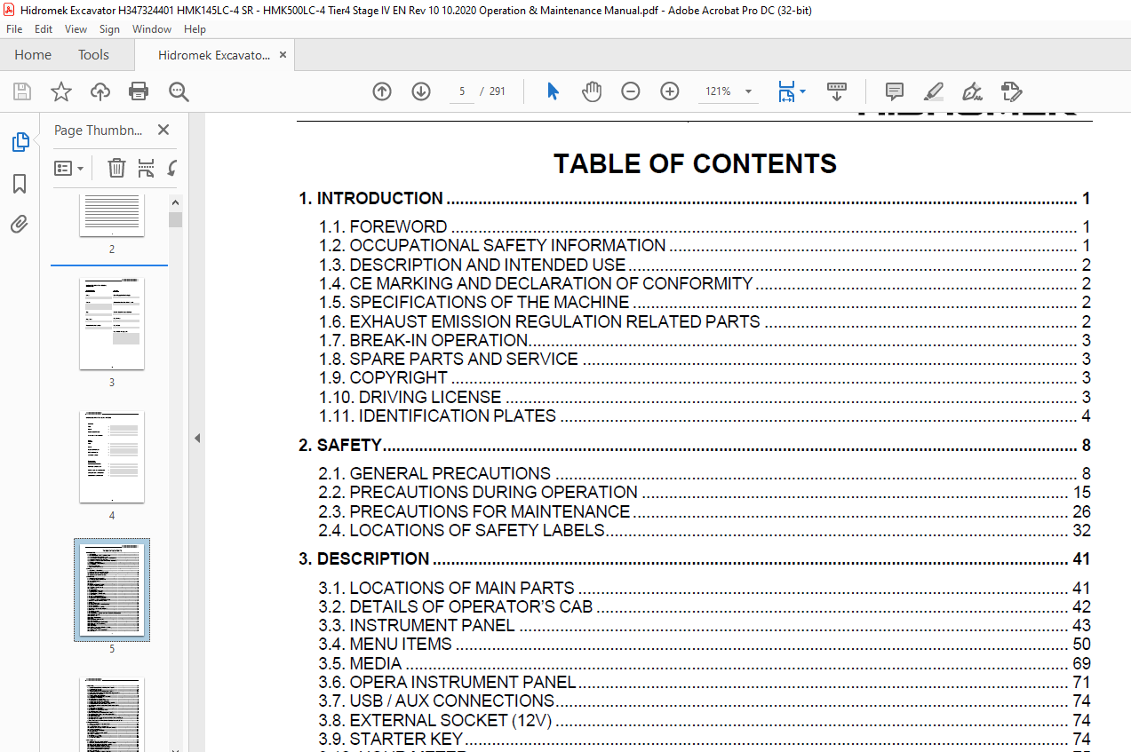The image size is (1131, 752).
Task: Click the 3.4. MENU ITEMS entry
Action: (705, 645)
